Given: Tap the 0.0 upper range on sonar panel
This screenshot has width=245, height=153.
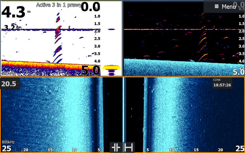Looking at the screenshot, I should click(x=90, y=7).
